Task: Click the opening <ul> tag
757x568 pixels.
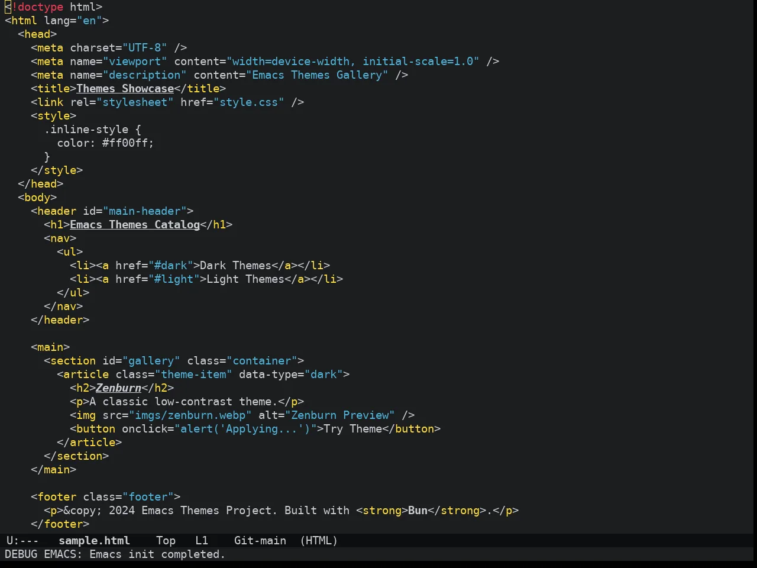Action: [70, 252]
